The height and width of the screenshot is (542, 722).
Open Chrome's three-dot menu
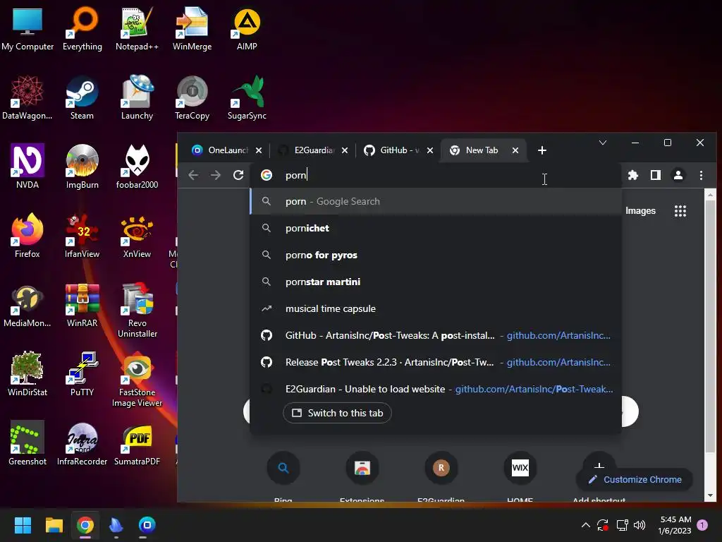(x=701, y=175)
